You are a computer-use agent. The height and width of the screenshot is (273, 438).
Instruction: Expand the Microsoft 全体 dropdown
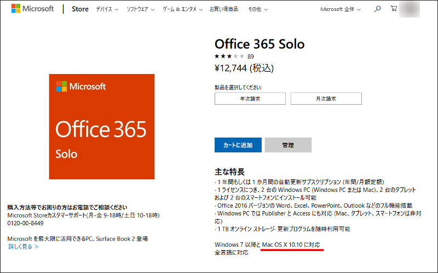tap(340, 9)
